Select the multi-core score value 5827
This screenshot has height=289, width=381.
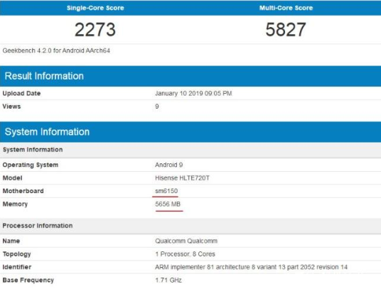pos(286,30)
